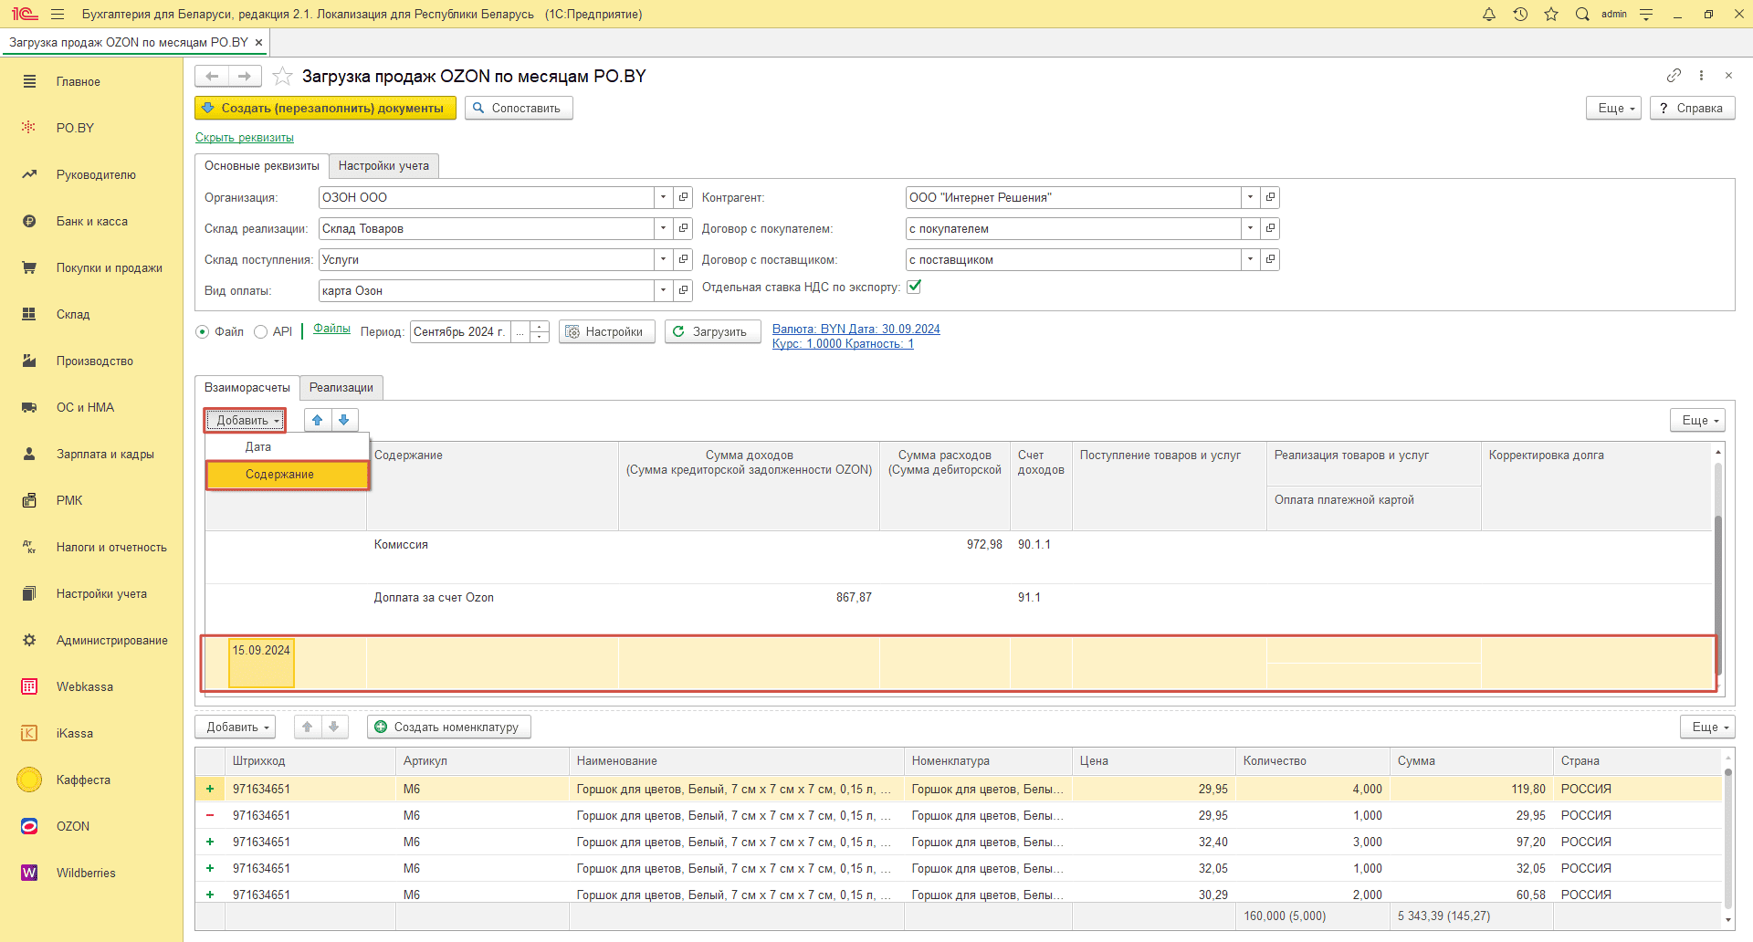Copy link to this form

[1674, 76]
